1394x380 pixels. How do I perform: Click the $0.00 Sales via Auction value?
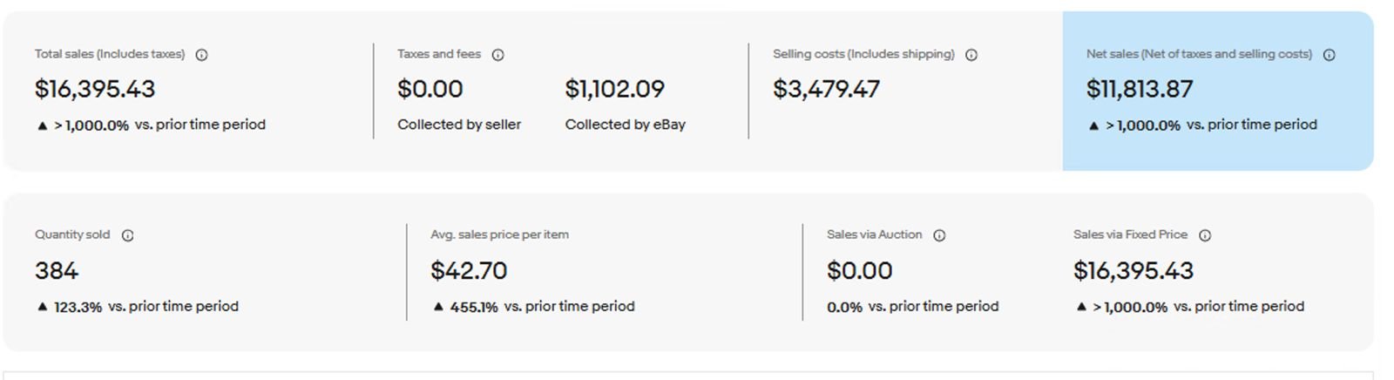tap(859, 271)
